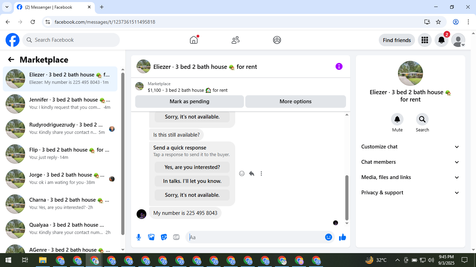This screenshot has width=476, height=267.
Task: Open a new browser tab
Action: coord(102,7)
